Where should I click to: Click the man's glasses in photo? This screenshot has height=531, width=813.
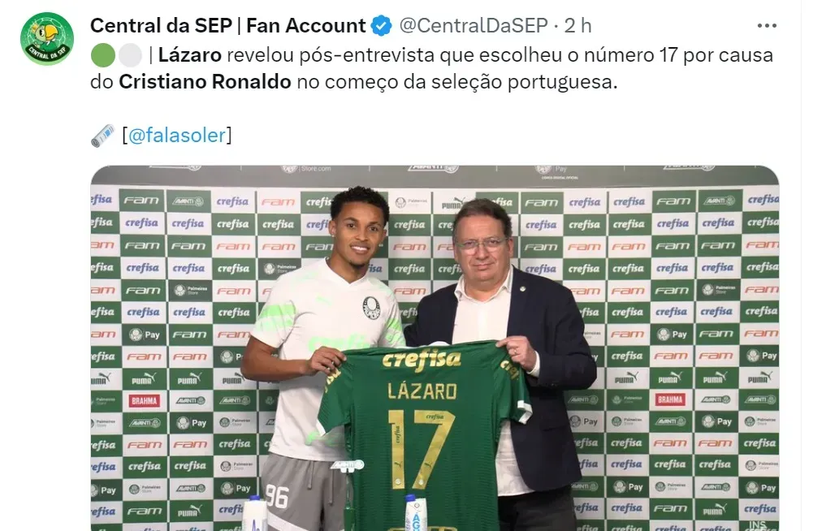[x=480, y=244]
